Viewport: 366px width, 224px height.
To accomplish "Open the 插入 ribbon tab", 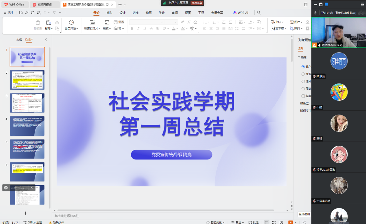I will (109, 13).
